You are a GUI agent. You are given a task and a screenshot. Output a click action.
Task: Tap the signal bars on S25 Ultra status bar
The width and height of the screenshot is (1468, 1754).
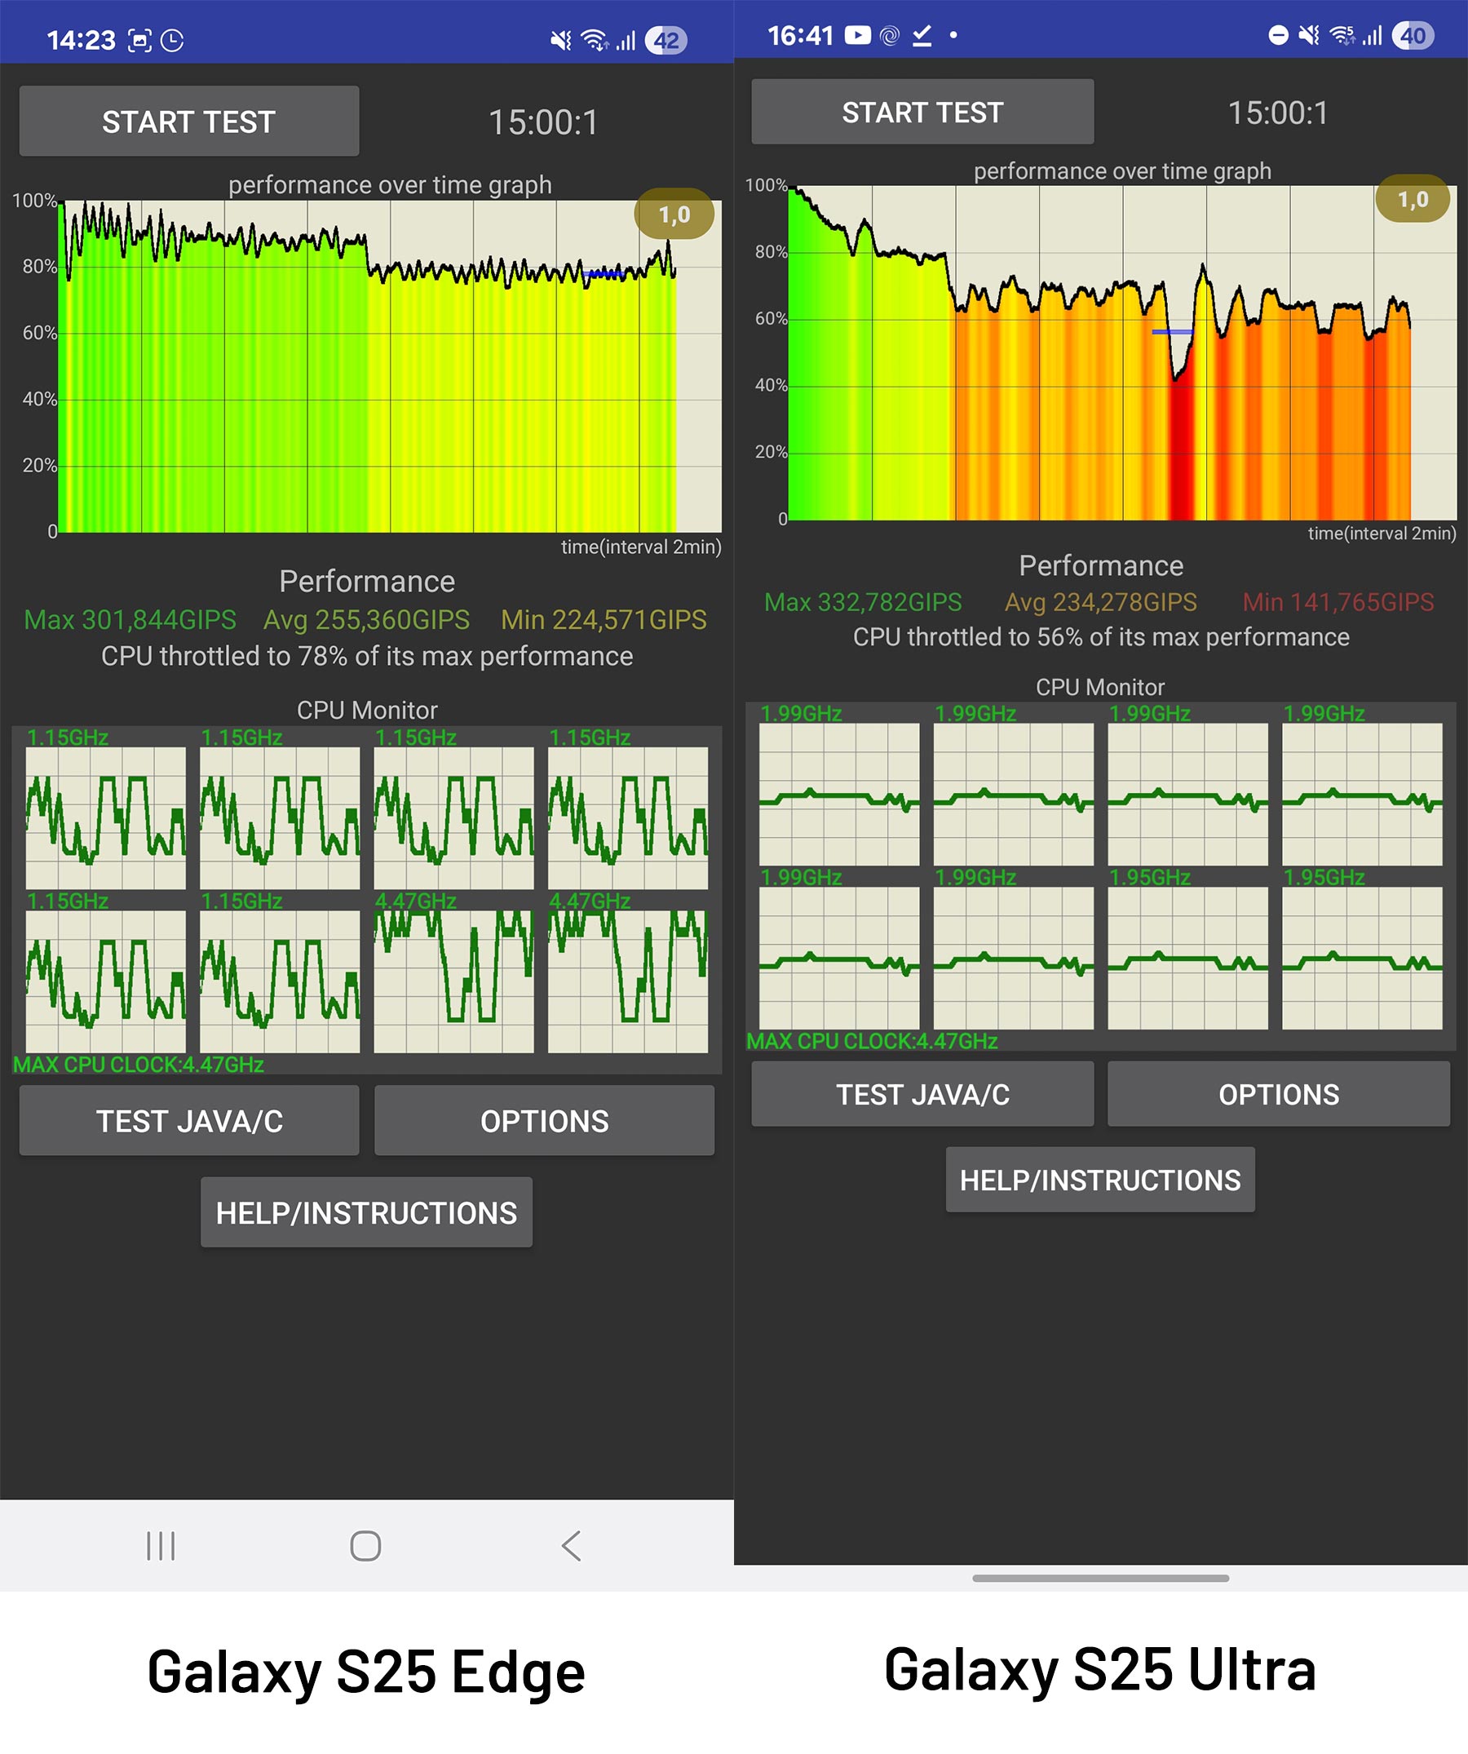tap(1373, 35)
